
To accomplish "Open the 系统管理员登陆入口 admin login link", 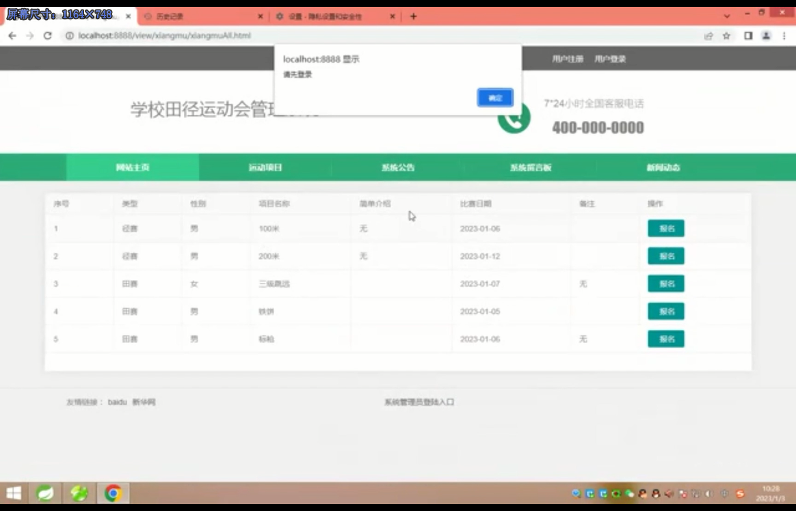I will click(x=420, y=402).
